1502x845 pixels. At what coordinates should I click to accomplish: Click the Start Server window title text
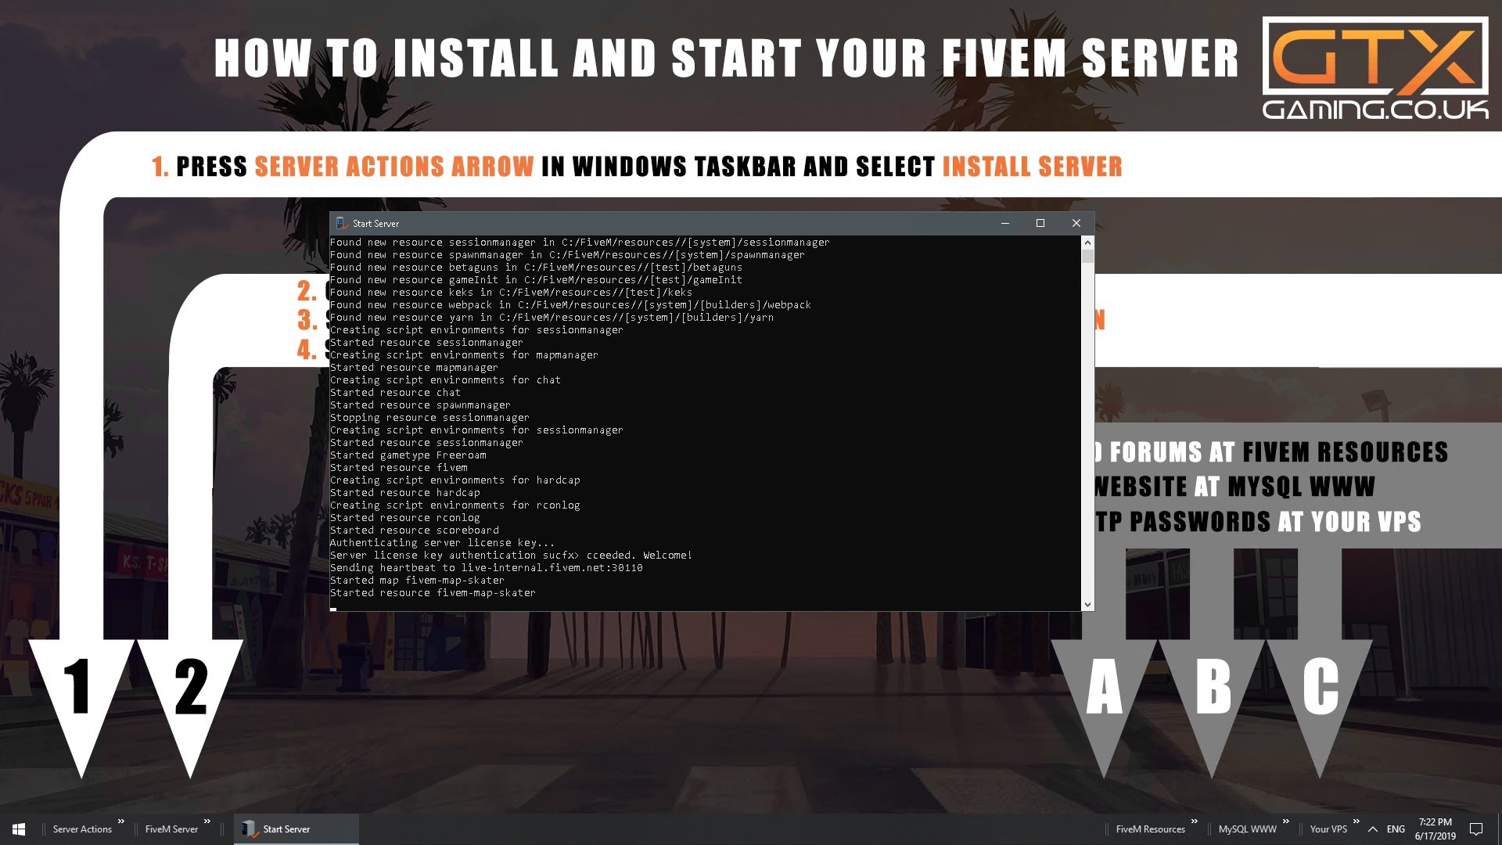[x=375, y=224]
